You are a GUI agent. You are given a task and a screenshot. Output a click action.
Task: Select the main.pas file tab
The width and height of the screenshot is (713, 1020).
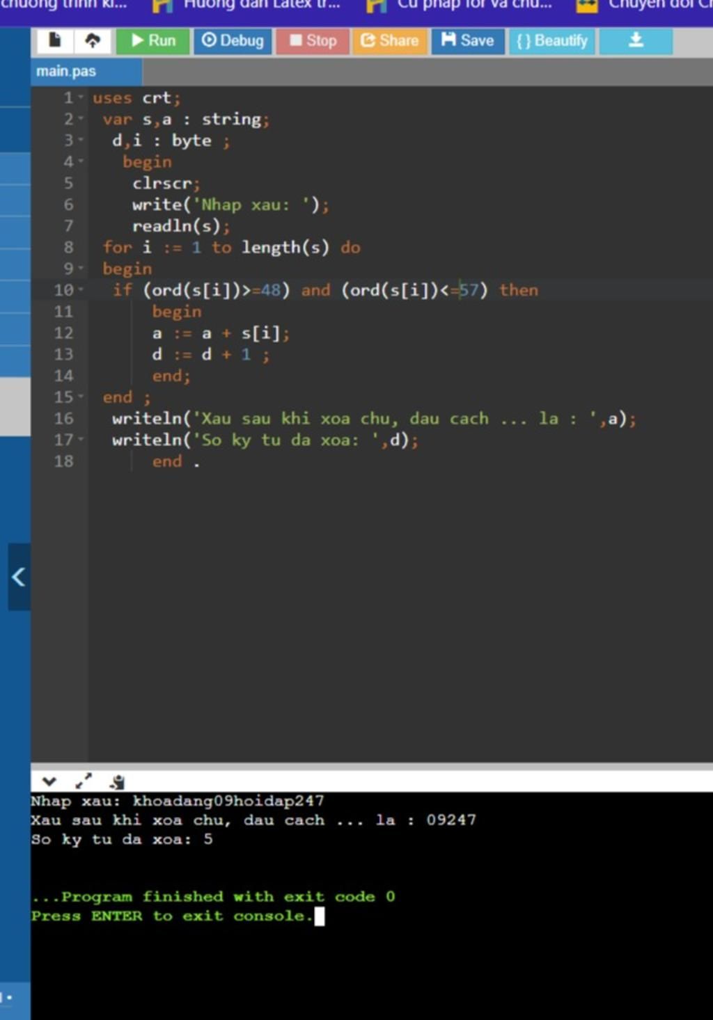[x=86, y=71]
